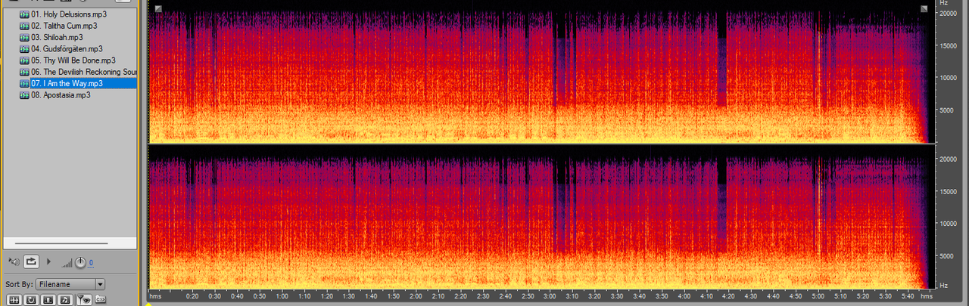
Task: Click the 2:30 mark on timeline ruler
Action: tap(483, 297)
